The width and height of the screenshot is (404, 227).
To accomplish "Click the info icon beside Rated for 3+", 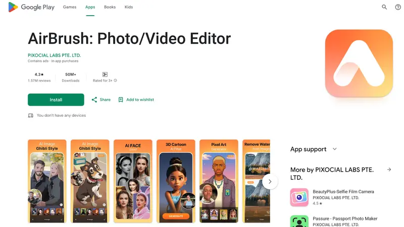I will (116, 81).
